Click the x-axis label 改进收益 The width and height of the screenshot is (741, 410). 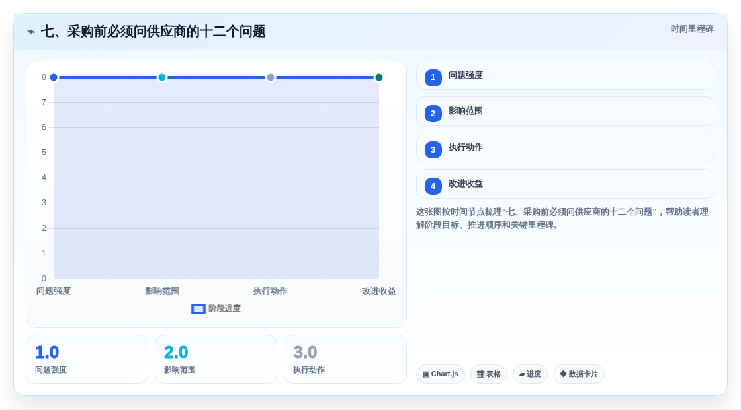378,291
